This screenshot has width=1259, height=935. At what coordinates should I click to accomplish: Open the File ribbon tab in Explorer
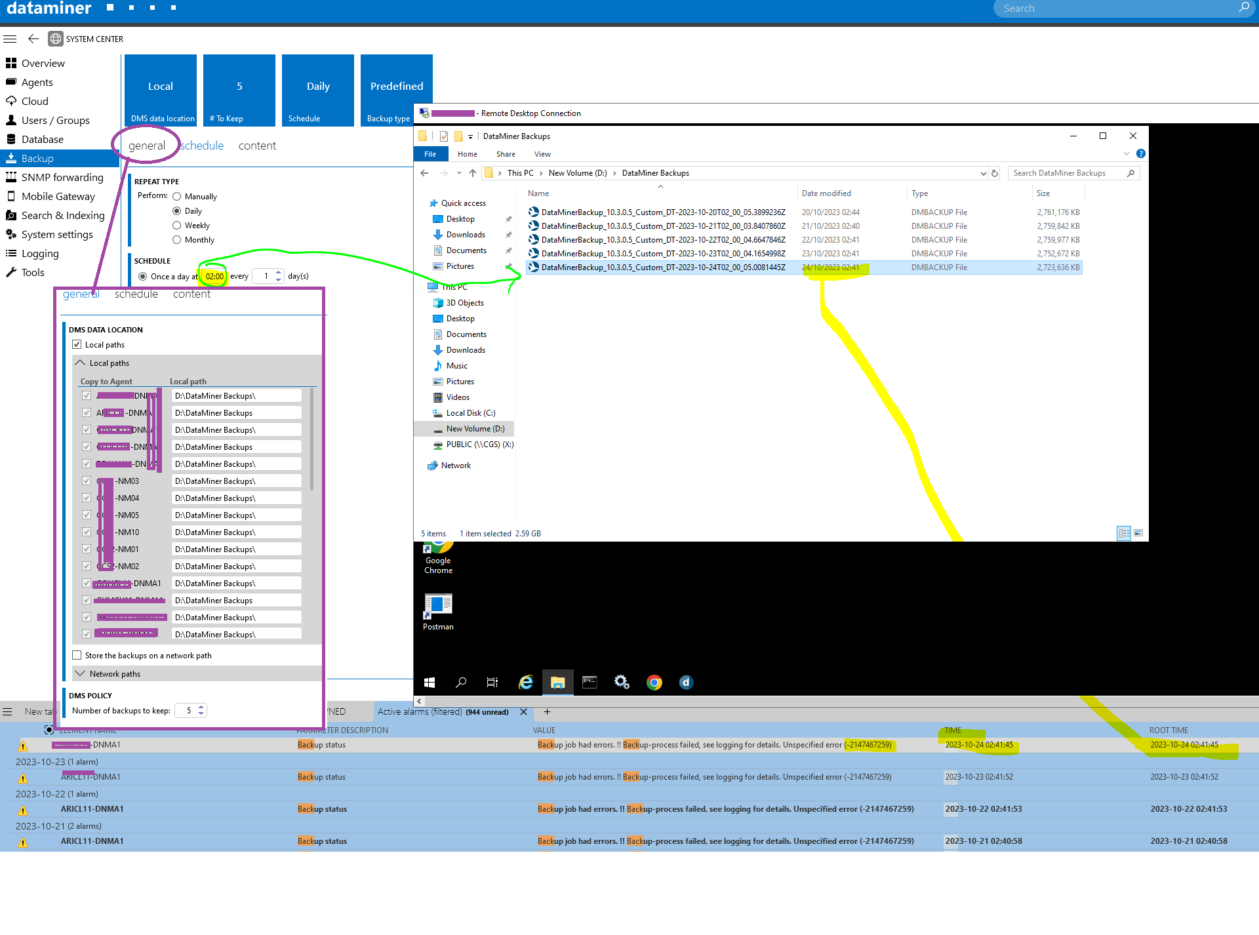430,154
